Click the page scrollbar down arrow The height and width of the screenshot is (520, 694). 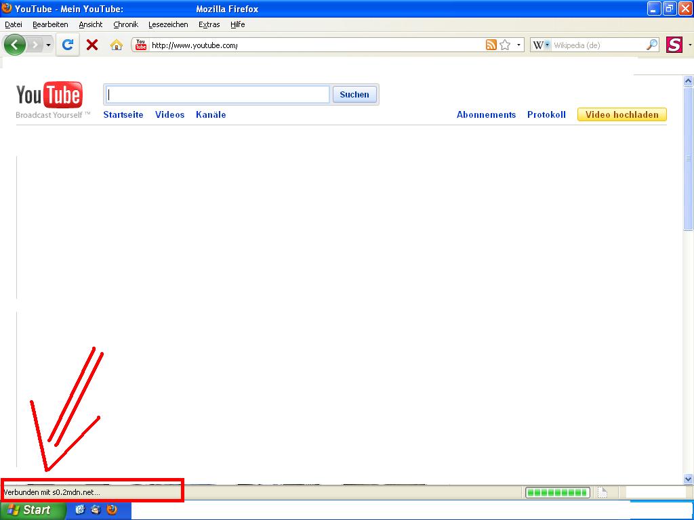tap(688, 479)
